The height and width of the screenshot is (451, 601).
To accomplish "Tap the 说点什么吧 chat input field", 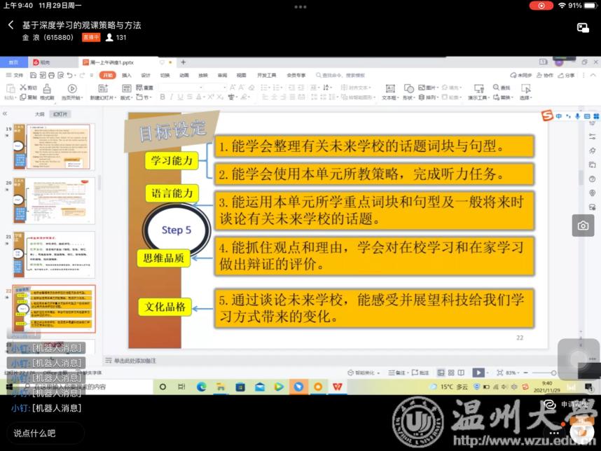I will [x=46, y=433].
